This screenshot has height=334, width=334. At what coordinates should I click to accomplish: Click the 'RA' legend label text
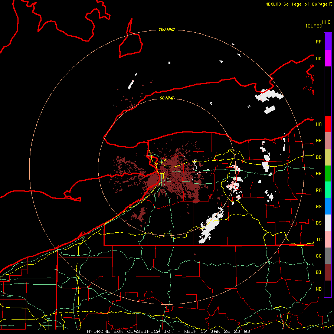[x=318, y=190]
